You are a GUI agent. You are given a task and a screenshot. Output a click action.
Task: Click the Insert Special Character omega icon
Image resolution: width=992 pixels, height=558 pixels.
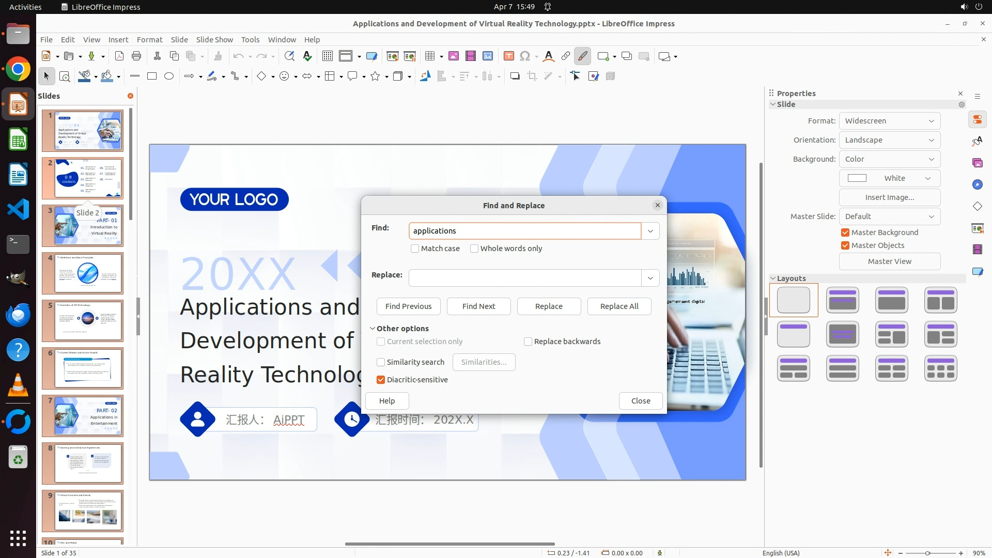(525, 56)
